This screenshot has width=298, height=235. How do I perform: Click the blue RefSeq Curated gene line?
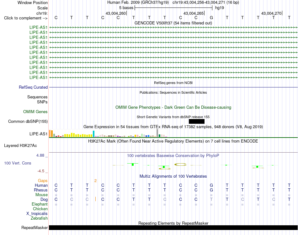173,87
